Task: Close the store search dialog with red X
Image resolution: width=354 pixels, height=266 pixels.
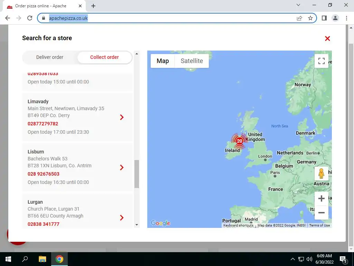Action: coord(327,38)
